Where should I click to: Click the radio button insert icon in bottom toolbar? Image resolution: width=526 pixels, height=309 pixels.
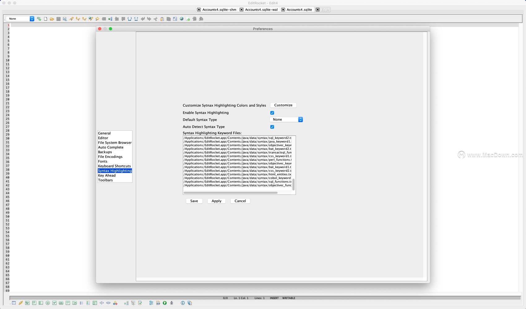48,303
